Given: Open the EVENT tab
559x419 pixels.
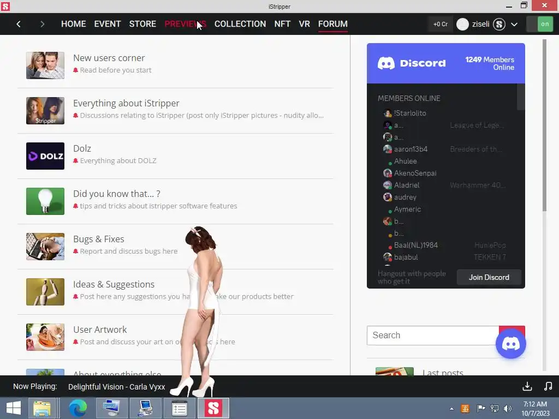Looking at the screenshot, I should click(x=108, y=24).
